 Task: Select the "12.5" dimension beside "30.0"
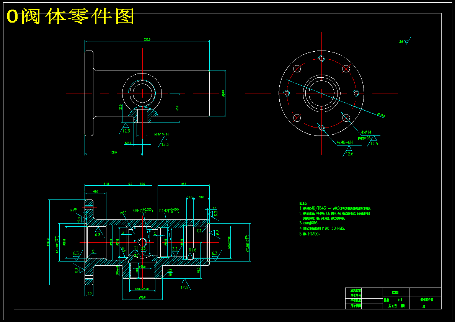190,197
